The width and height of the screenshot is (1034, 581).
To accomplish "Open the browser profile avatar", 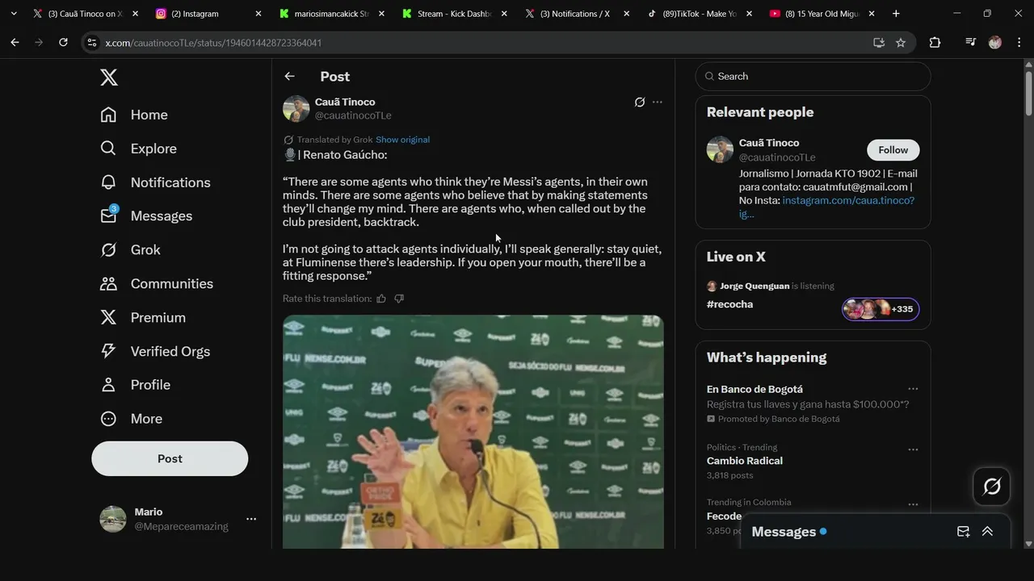I will 995,43.
